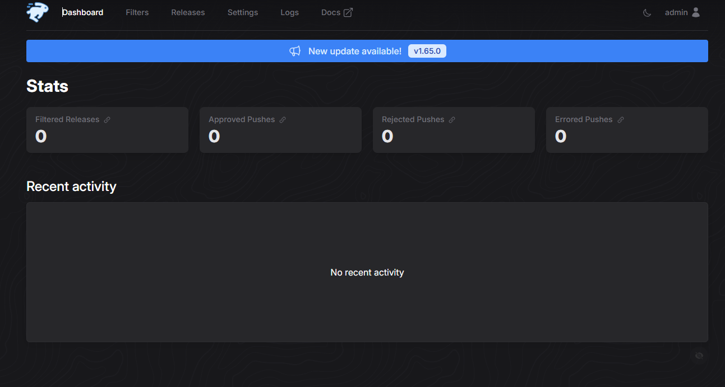Toggle dark mode moon icon
The width and height of the screenshot is (725, 387).
[647, 12]
